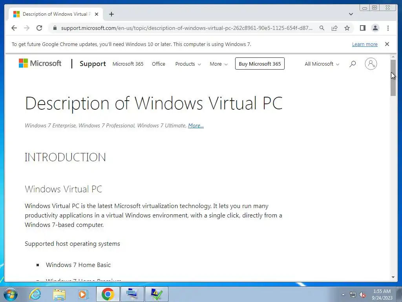Click the Learn more link in the infobar

[x=365, y=44]
